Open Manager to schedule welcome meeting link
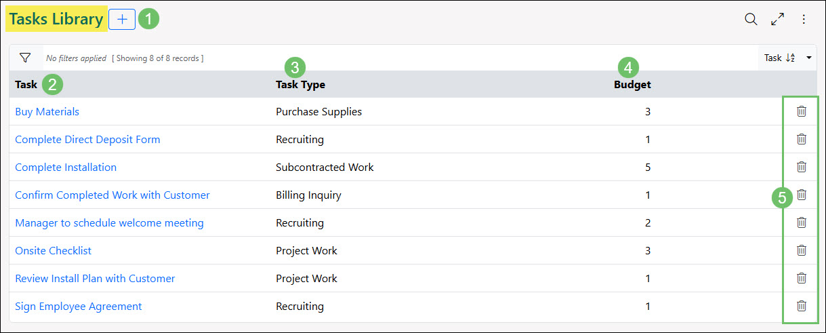The width and height of the screenshot is (826, 333). 109,222
